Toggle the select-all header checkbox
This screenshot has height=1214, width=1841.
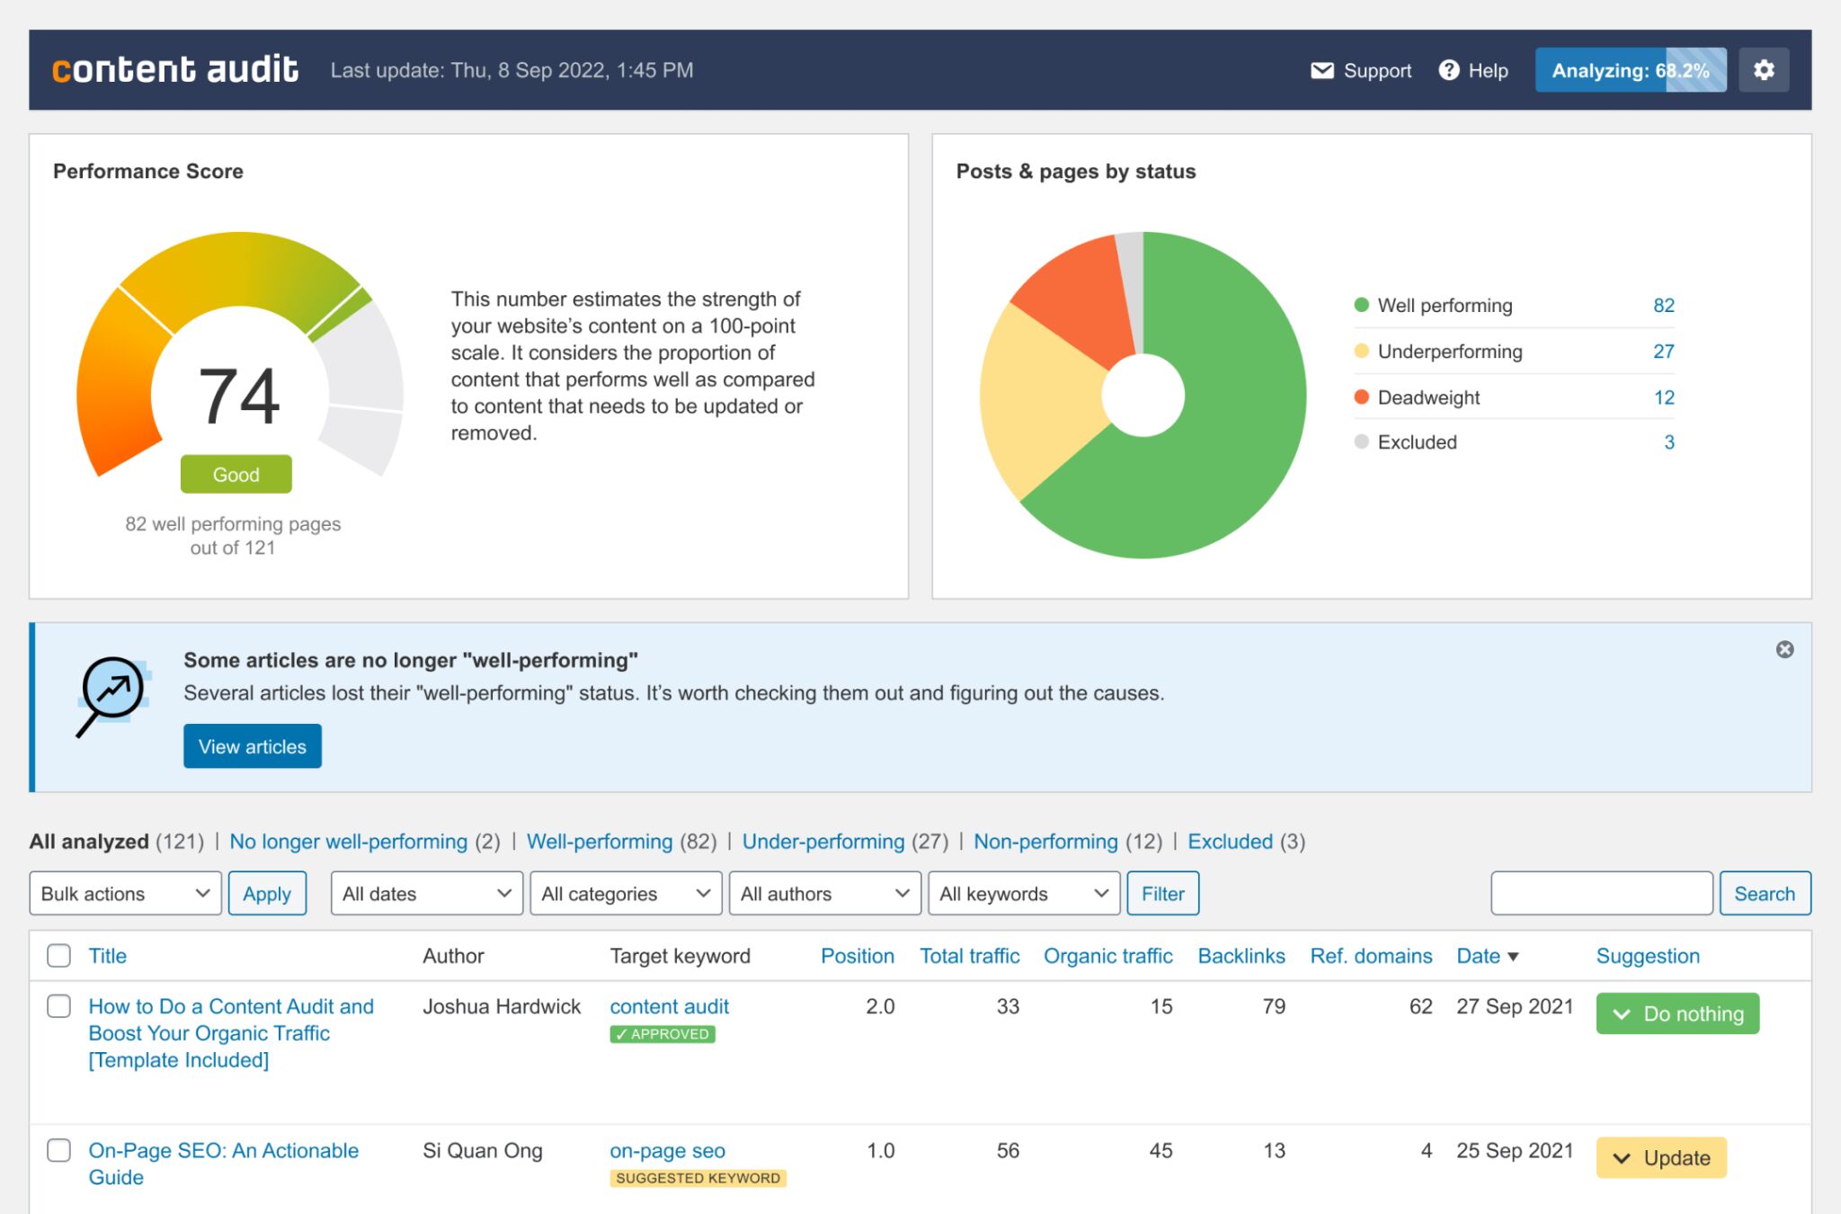(58, 957)
